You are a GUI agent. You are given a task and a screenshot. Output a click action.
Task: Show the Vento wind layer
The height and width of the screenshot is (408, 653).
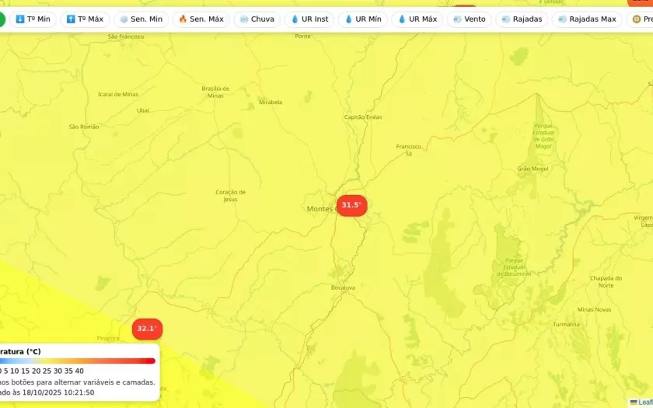[470, 19]
